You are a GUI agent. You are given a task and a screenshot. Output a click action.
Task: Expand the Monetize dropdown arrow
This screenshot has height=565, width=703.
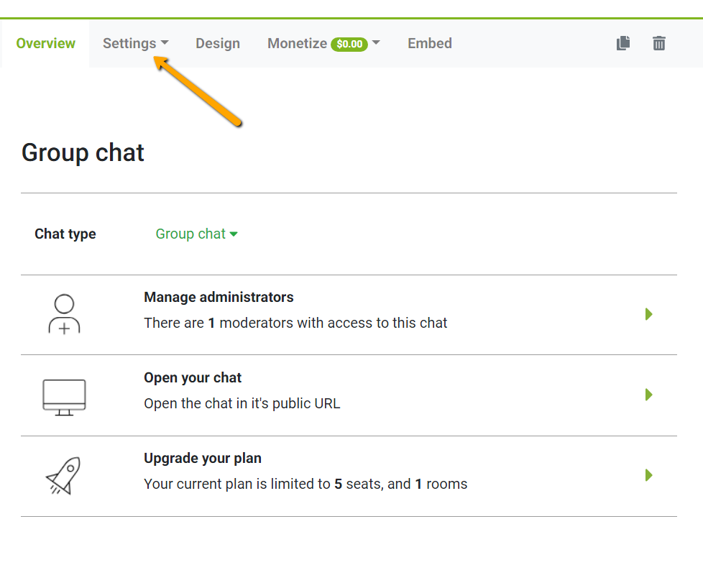click(x=376, y=42)
